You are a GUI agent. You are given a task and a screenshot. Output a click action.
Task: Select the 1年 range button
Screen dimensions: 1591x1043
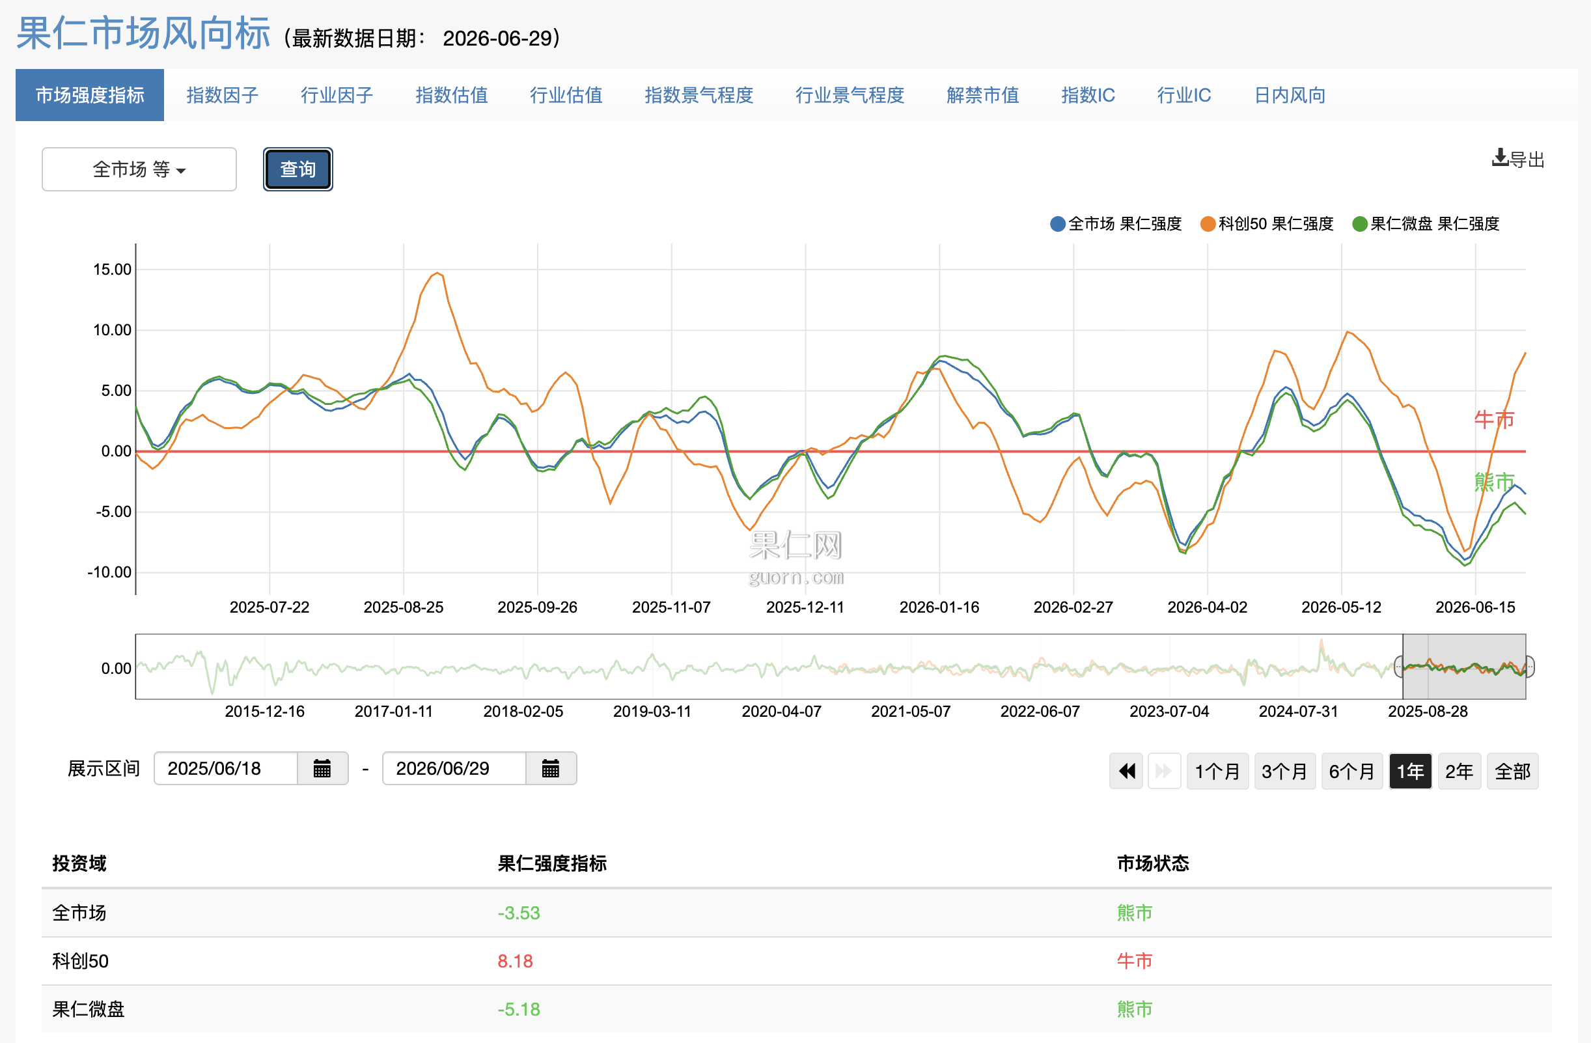pyautogui.click(x=1410, y=771)
